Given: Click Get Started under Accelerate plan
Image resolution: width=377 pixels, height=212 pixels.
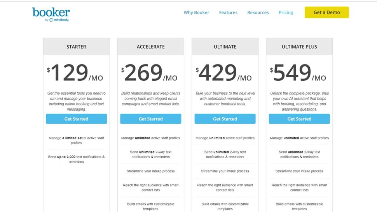Looking at the screenshot, I should (150, 119).
